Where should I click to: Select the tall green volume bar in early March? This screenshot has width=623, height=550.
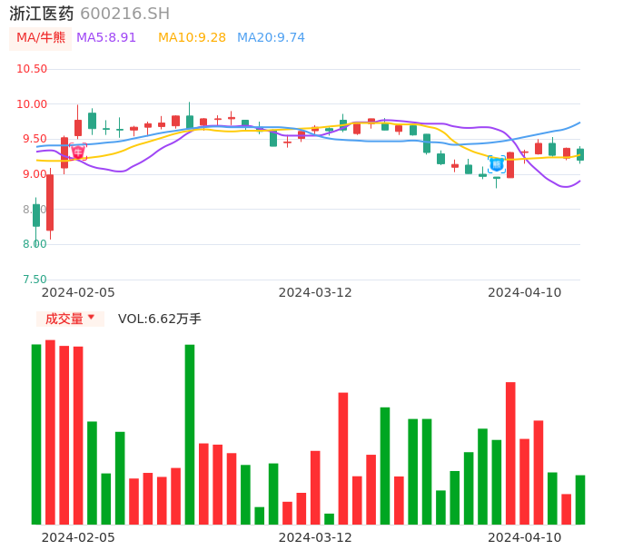tap(190, 434)
